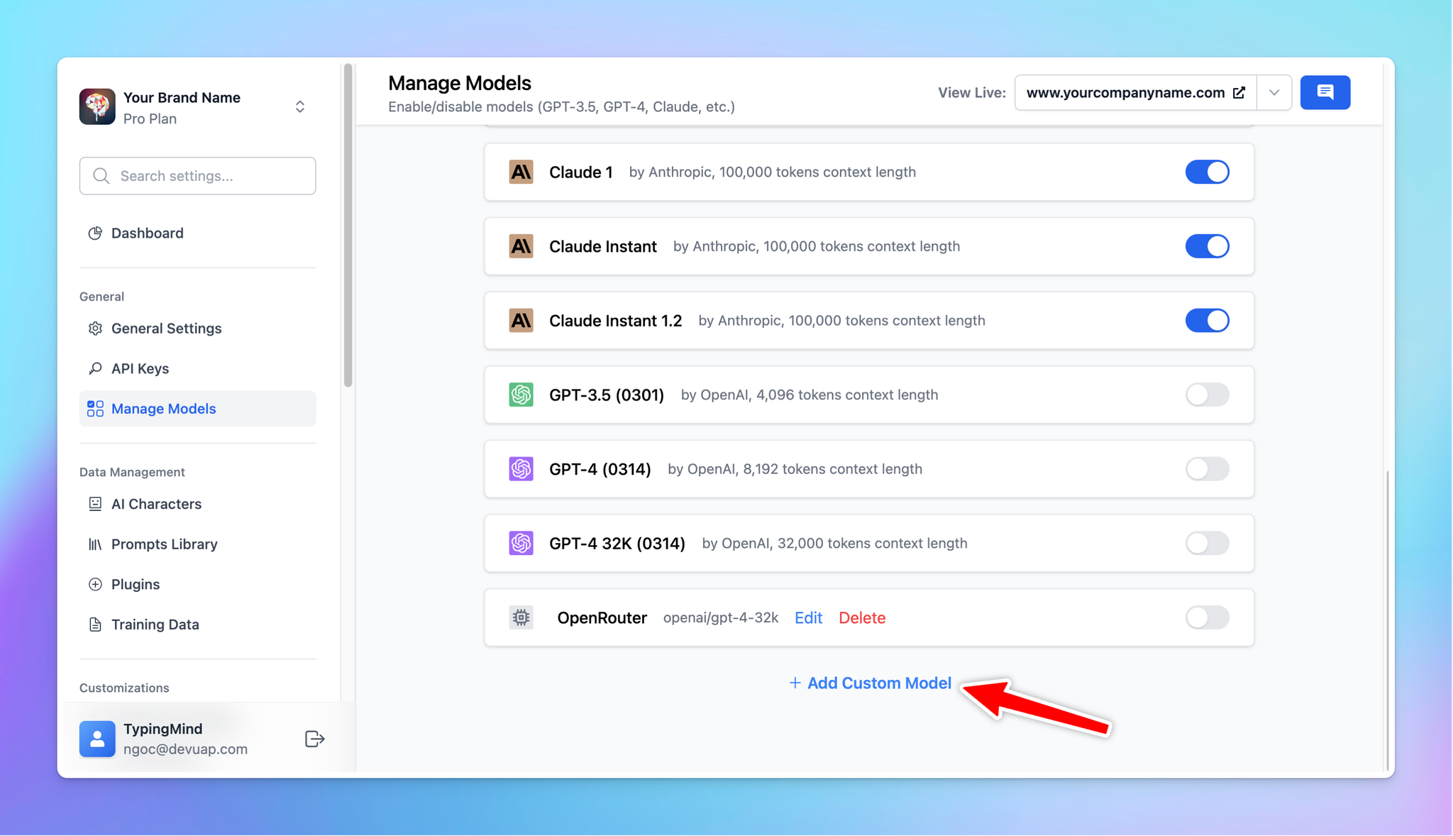Enable the GPT-4 32K (0314) toggle
Screen dimensions: 1453x836
pos(1207,544)
